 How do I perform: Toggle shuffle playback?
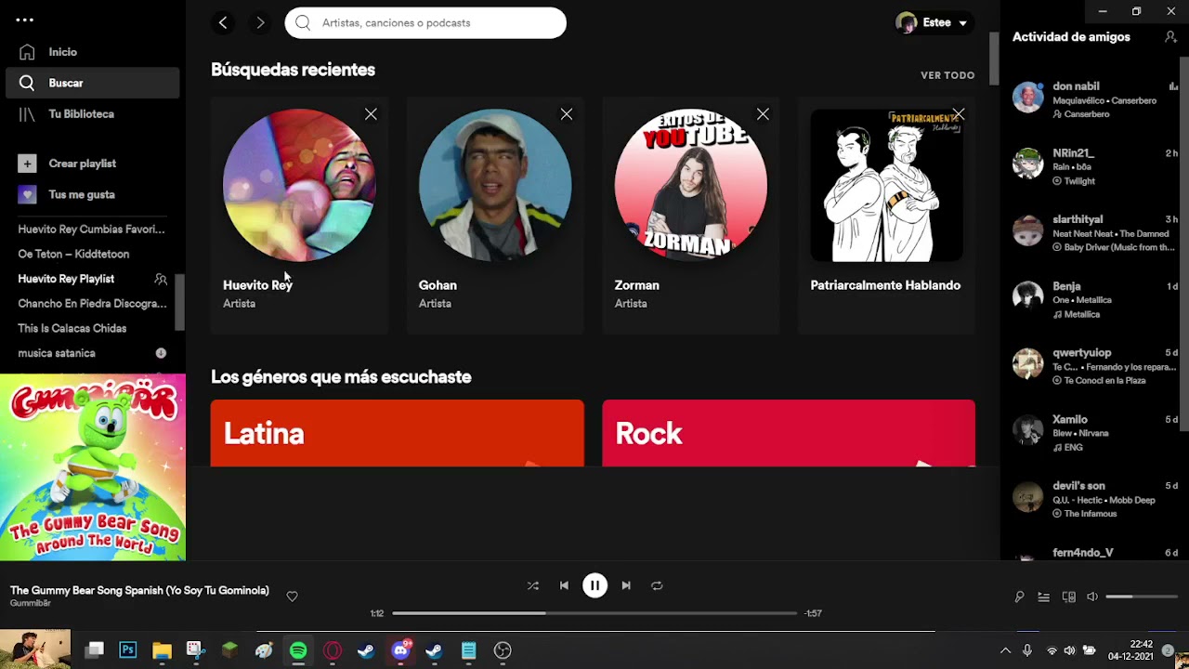(x=532, y=585)
